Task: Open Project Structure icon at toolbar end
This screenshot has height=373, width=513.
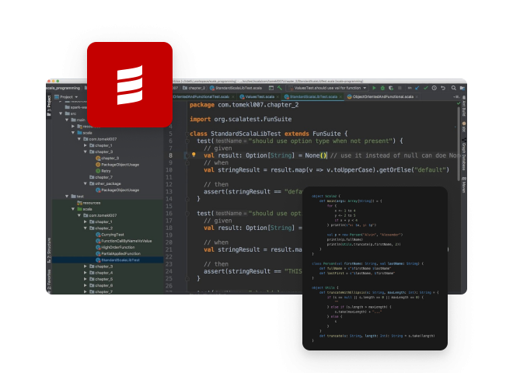Action: click(462, 88)
